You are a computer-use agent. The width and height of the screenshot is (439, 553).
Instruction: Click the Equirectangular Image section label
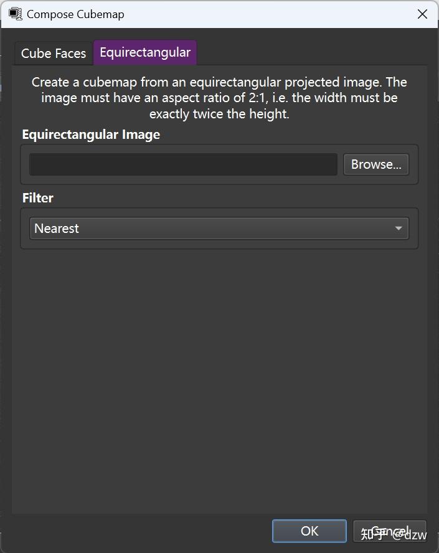(x=91, y=134)
